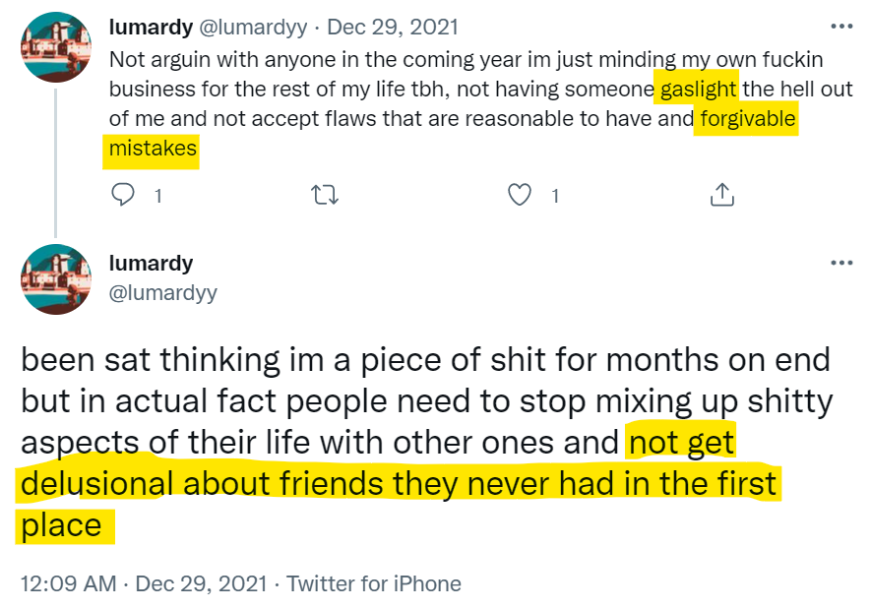Click lumardy's avatar on the top tweet
The image size is (871, 609).
tap(56, 47)
